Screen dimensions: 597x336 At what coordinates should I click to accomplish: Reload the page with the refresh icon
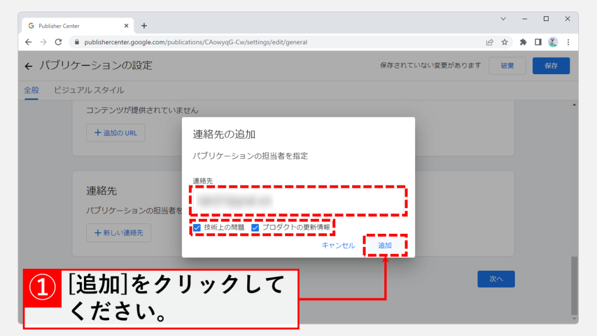pyautogui.click(x=58, y=42)
